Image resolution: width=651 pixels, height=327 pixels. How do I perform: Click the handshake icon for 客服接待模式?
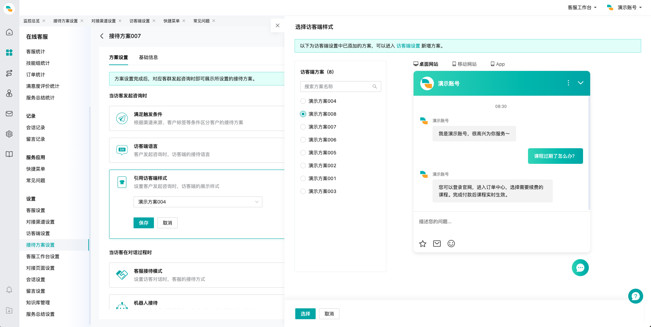122,275
